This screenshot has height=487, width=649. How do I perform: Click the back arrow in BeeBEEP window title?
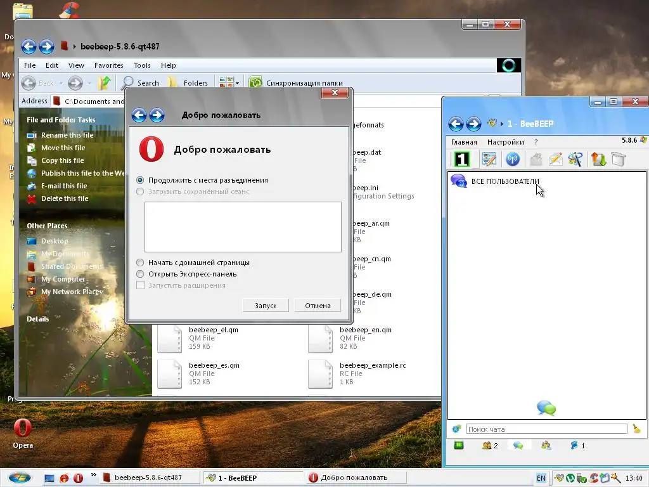456,124
